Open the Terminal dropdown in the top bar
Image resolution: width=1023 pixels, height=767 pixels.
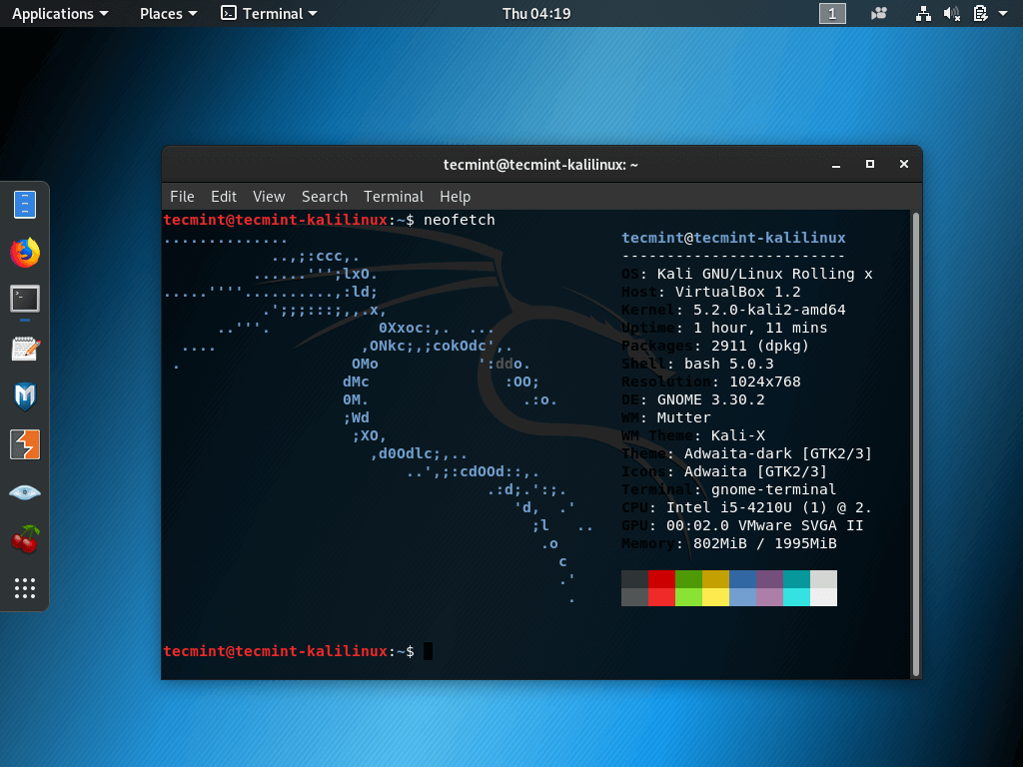pyautogui.click(x=268, y=13)
